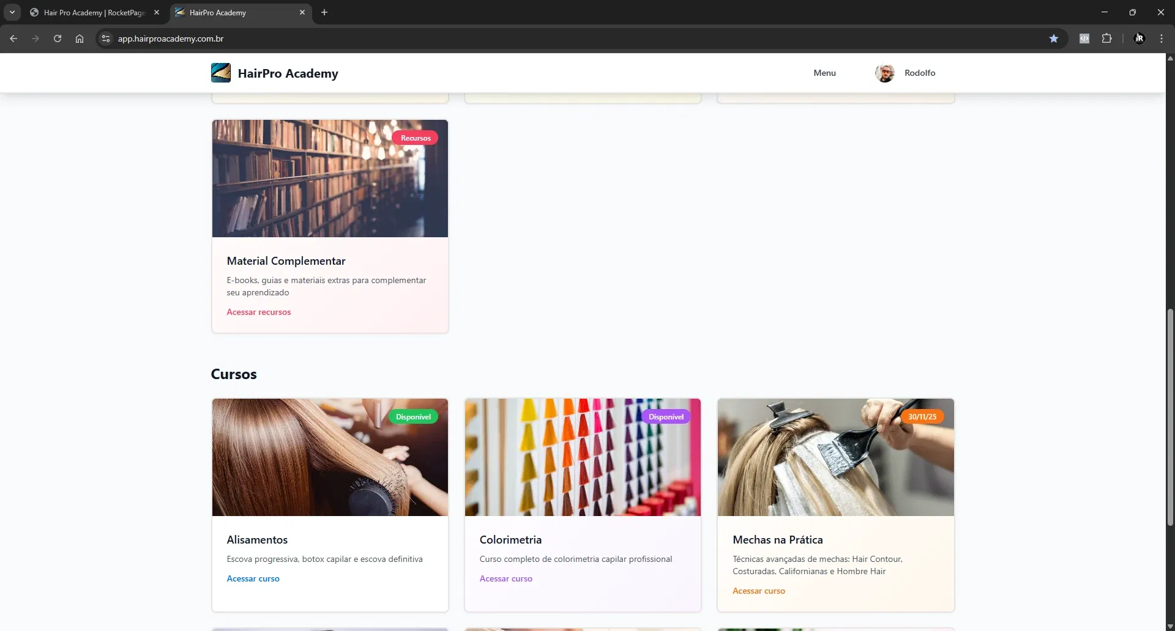Open the browser extensions puzzle icon
The height and width of the screenshot is (631, 1175).
[x=1106, y=39]
